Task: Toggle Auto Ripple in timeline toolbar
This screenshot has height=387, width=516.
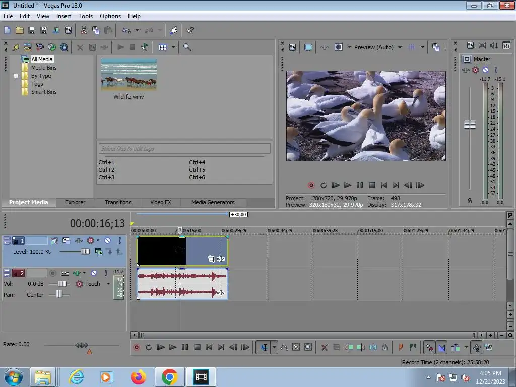Action: [456, 347]
